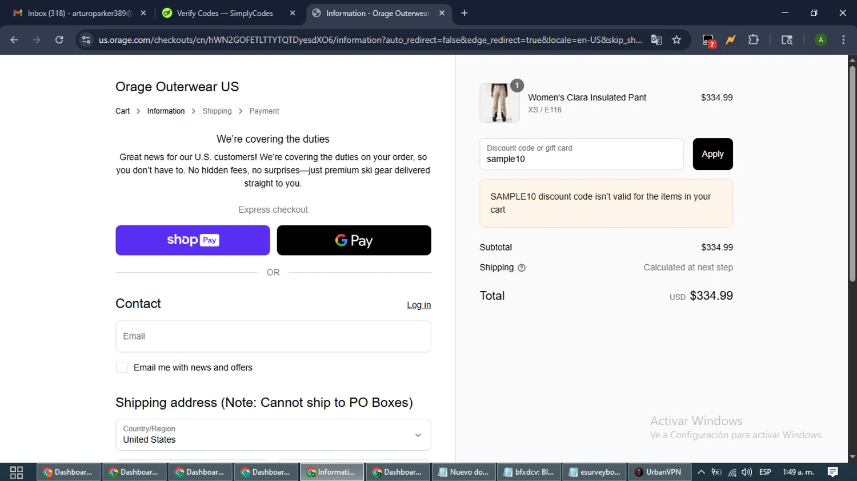Viewport: 857px width, 481px height.
Task: Open the Country/Region dropdown
Action: (x=273, y=435)
